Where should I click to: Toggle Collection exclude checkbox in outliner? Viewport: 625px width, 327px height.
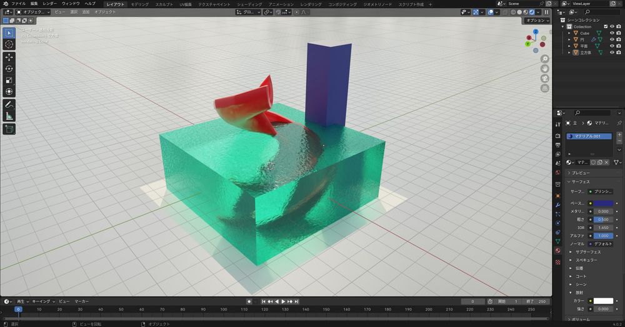point(606,27)
